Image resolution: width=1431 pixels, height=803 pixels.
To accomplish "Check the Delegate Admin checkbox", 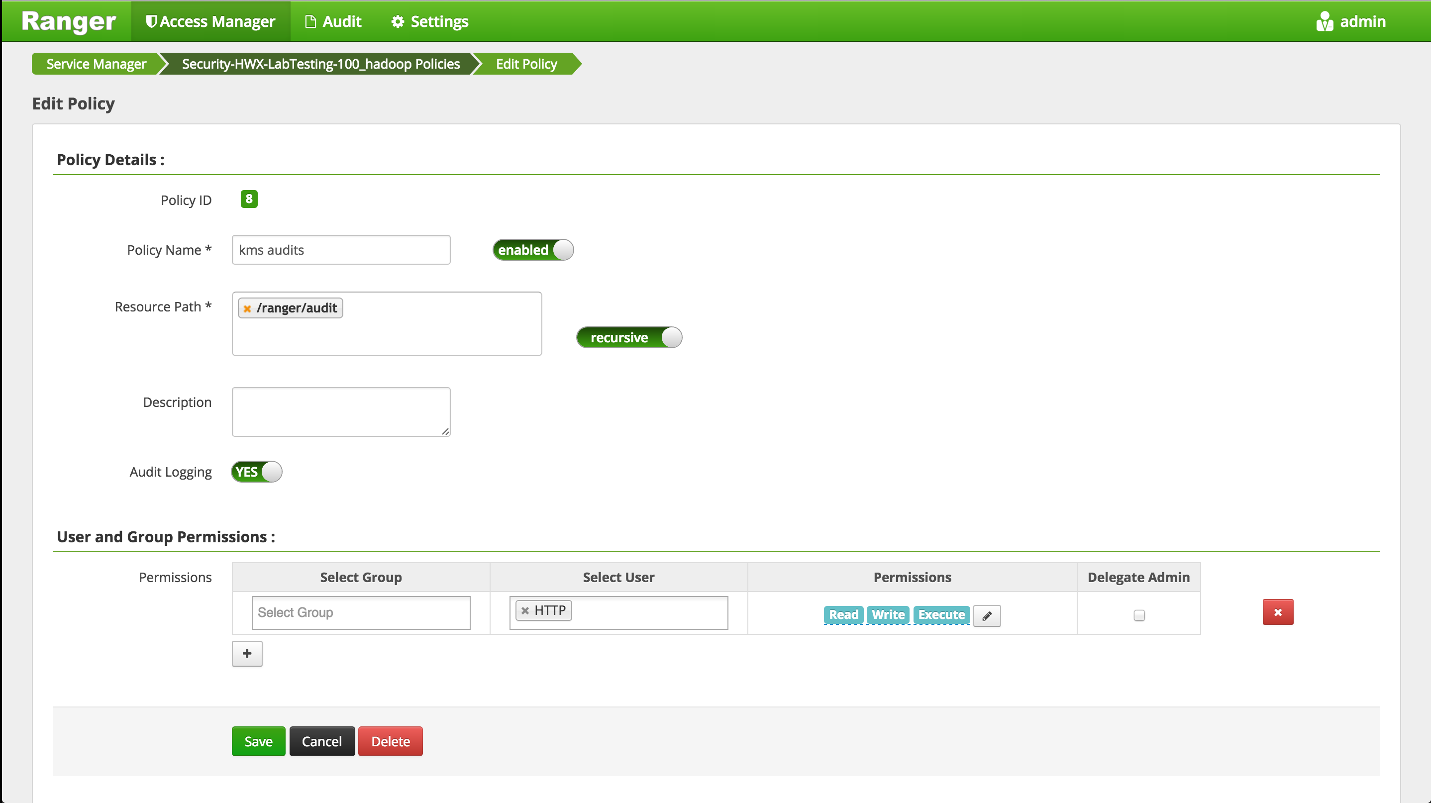I will click(1139, 615).
